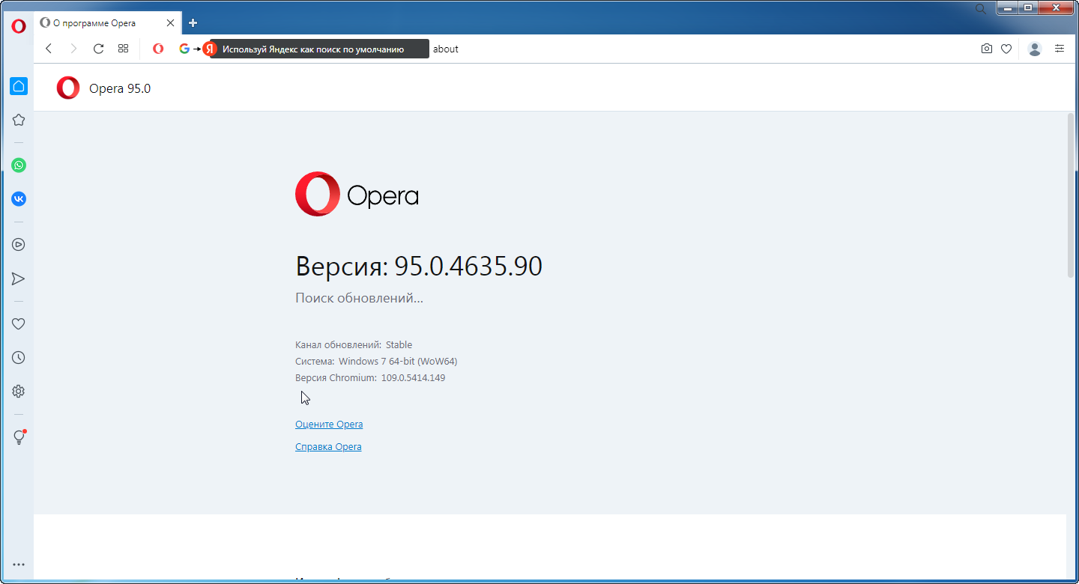Open Easy Setup sliders menu

coord(1060,49)
